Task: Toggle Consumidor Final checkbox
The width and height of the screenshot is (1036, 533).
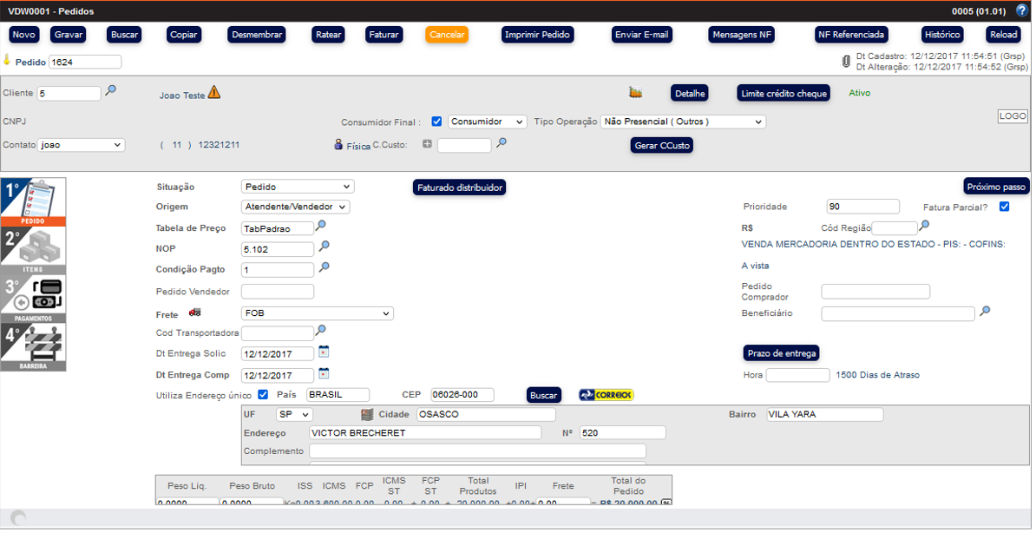Action: click(437, 122)
